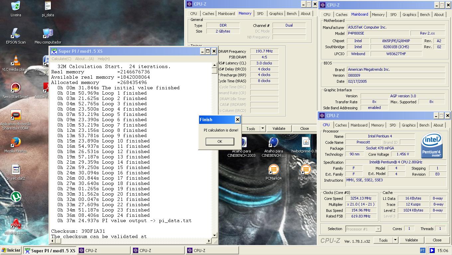Launch the PCMark05 desktop shortcut
The image size is (452, 255).
(x=305, y=169)
